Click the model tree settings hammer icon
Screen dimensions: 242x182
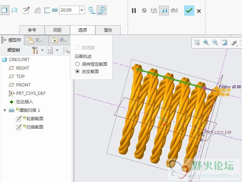[35, 50]
